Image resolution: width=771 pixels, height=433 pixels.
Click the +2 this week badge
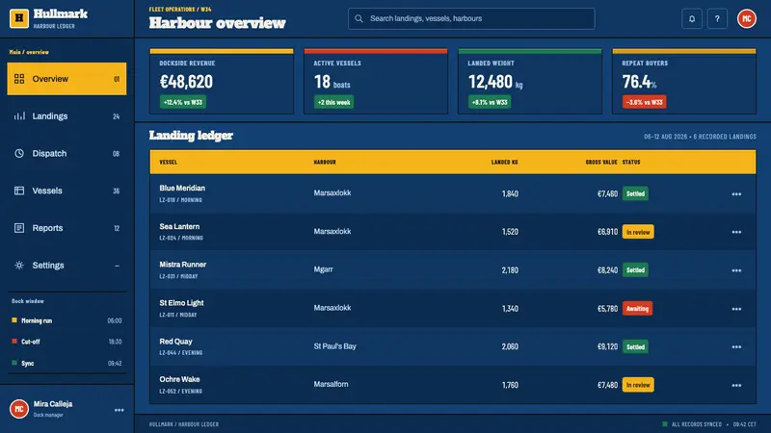click(333, 102)
